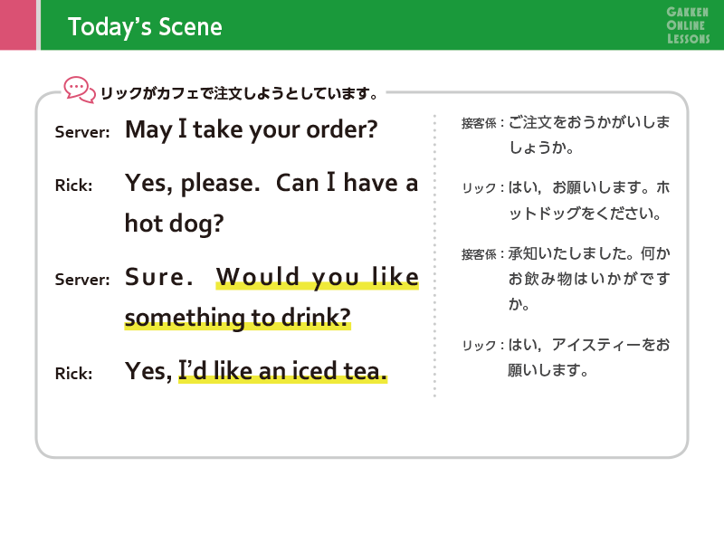This screenshot has width=724, height=543.
Task: Click the 接客係 label beside ご注文を
Action: point(481,122)
